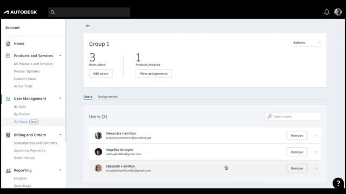Click the Billing and Orders icon

click(x=8, y=135)
